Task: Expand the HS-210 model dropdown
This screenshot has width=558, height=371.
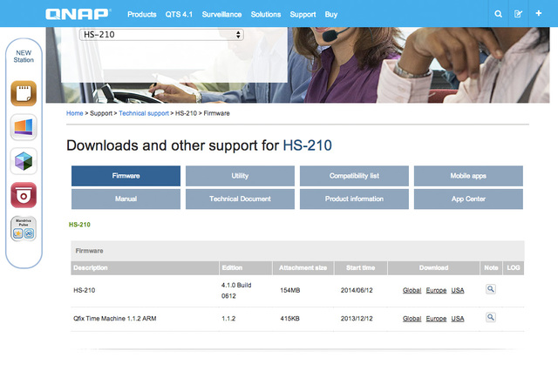Action: pyautogui.click(x=161, y=35)
